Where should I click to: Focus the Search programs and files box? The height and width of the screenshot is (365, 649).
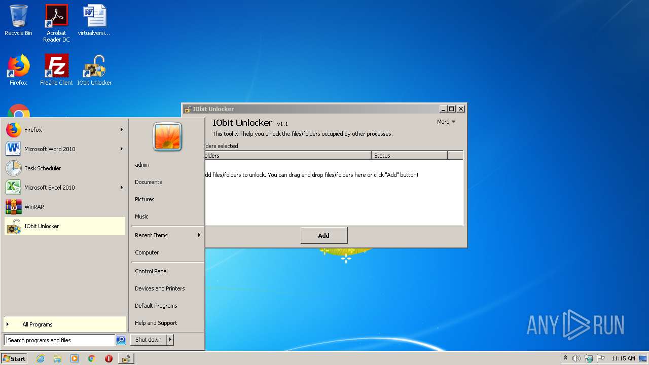click(59, 340)
